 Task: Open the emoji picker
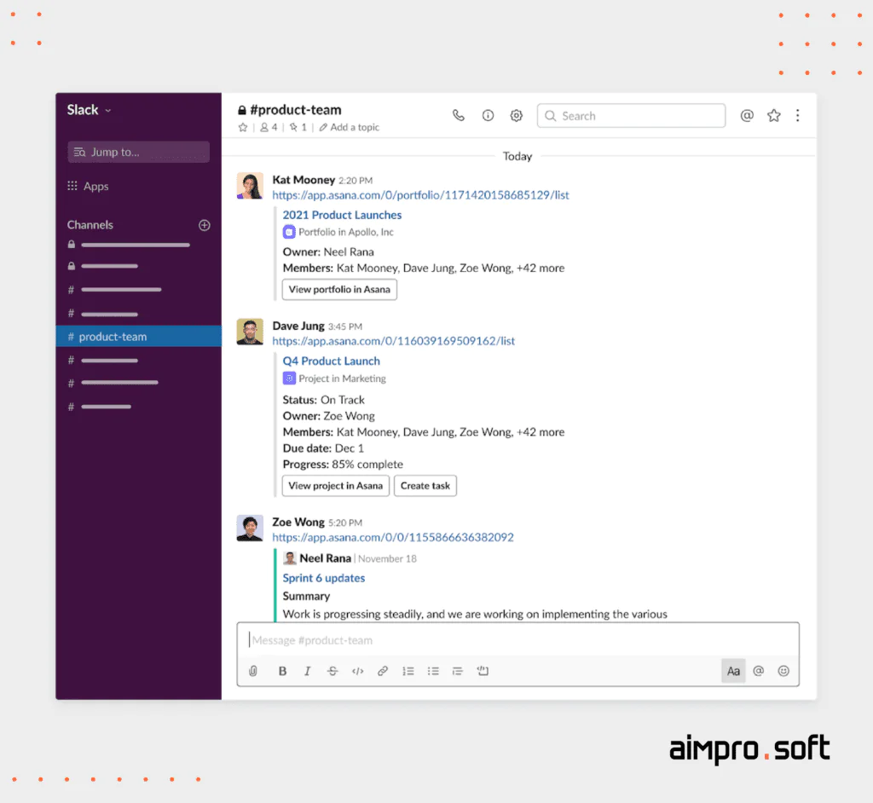[783, 671]
